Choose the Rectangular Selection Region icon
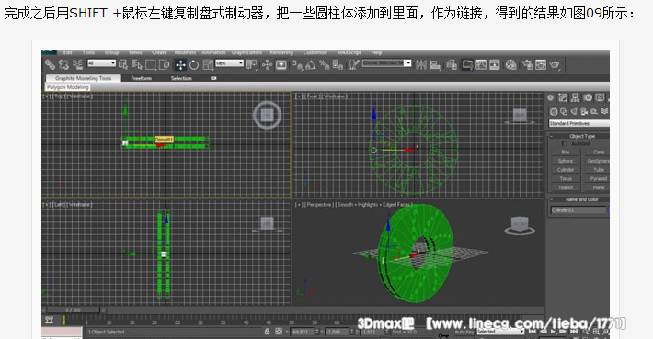This screenshot has width=653, height=339. click(151, 64)
